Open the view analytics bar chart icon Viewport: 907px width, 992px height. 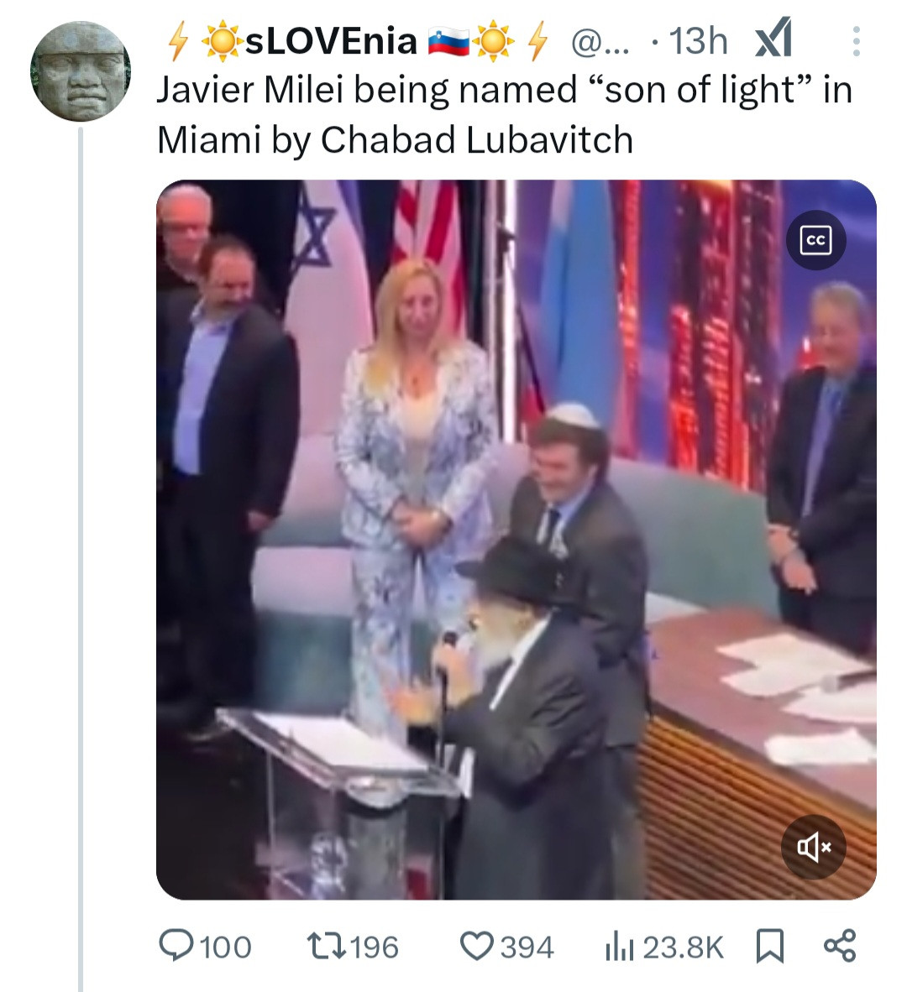(620, 947)
